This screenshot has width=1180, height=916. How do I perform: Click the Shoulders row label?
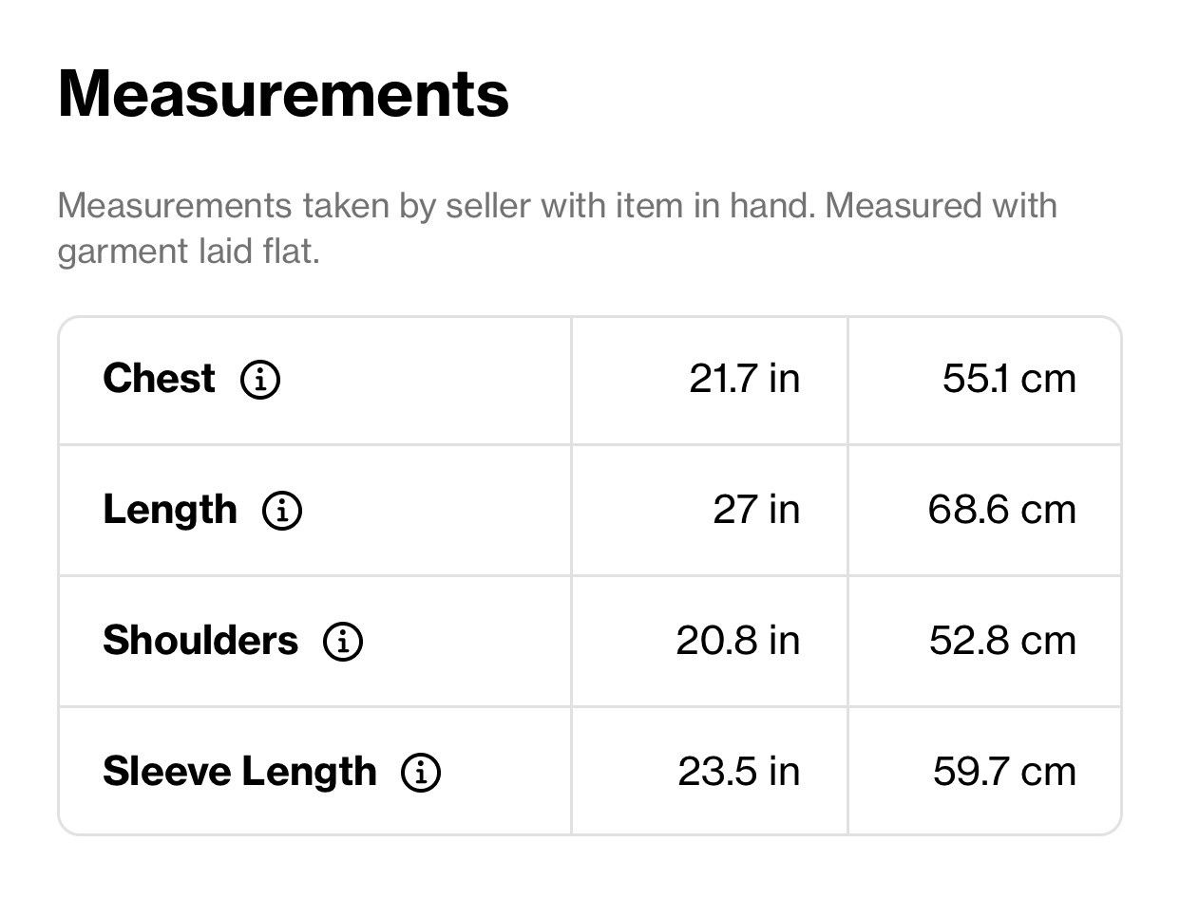click(x=200, y=641)
